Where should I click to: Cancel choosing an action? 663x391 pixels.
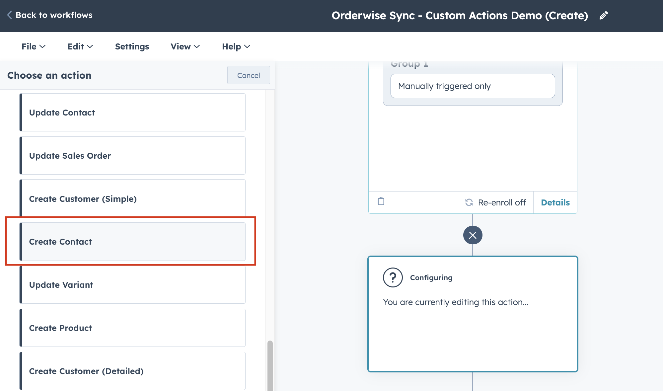coord(249,75)
